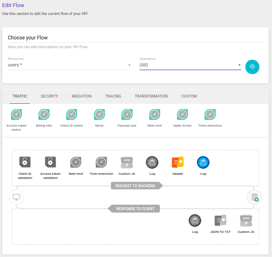Click the RESPONSE TO CLIENT label
The height and width of the screenshot is (257, 272).
135,208
